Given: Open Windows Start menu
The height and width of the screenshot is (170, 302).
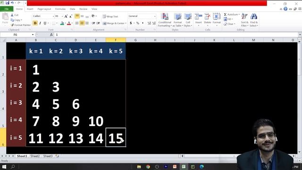Looking at the screenshot, I should (4, 167).
